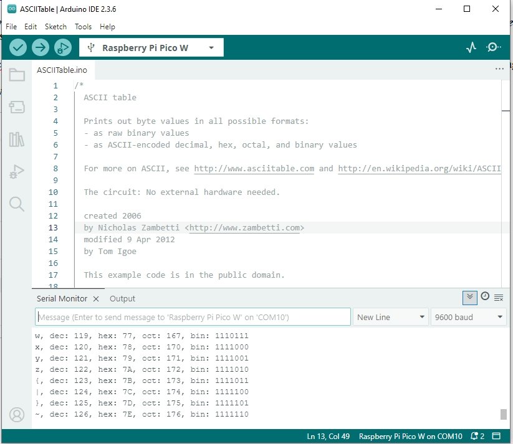The image size is (513, 444).
Task: Open the New Line ending dropdown
Action: pos(390,317)
